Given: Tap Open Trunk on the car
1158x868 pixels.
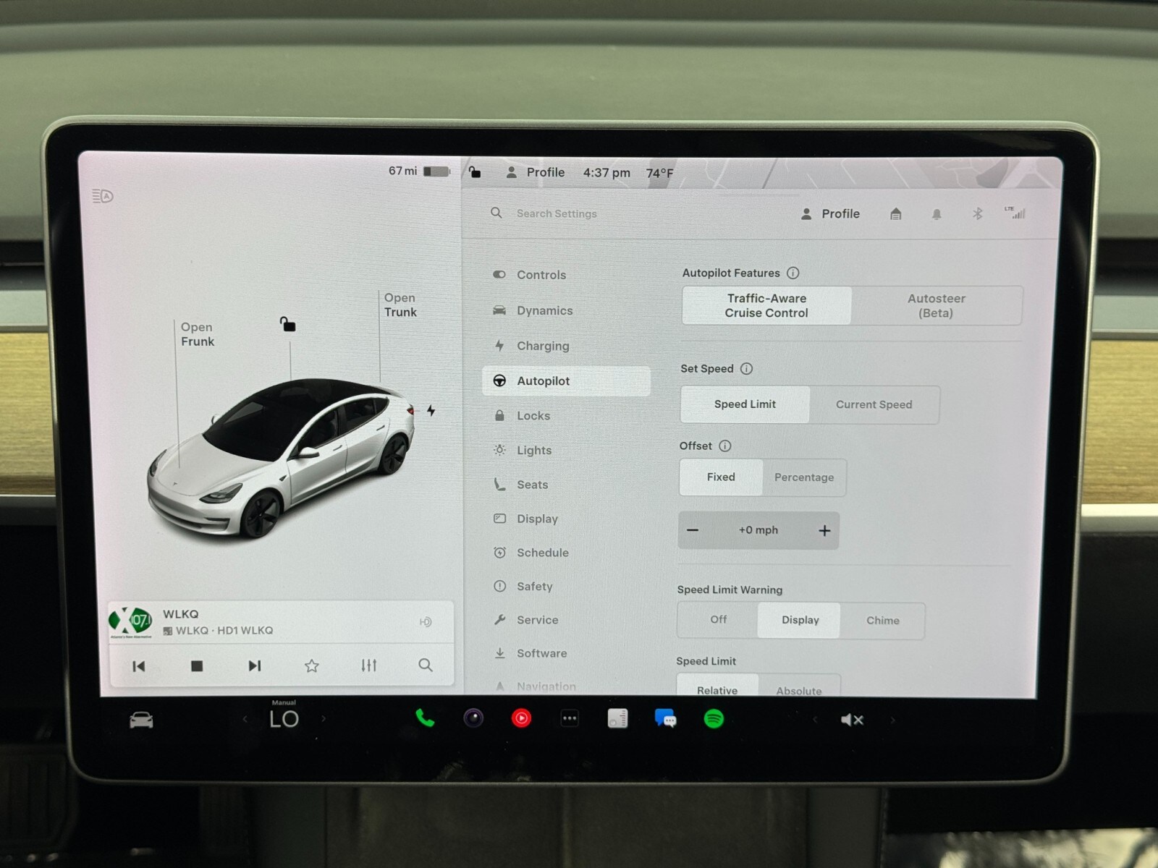Looking at the screenshot, I should pyautogui.click(x=400, y=305).
